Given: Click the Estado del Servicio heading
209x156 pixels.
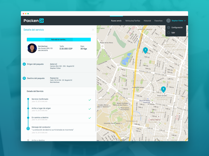Looking at the screenshot, I should tap(35, 91).
